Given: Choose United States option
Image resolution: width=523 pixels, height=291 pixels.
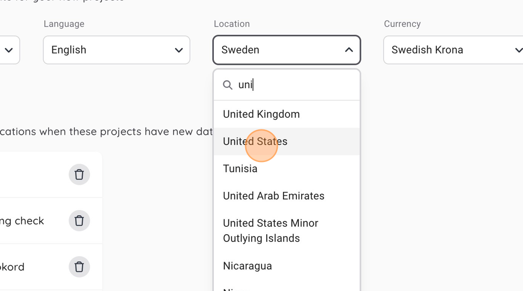Looking at the screenshot, I should coord(255,142).
